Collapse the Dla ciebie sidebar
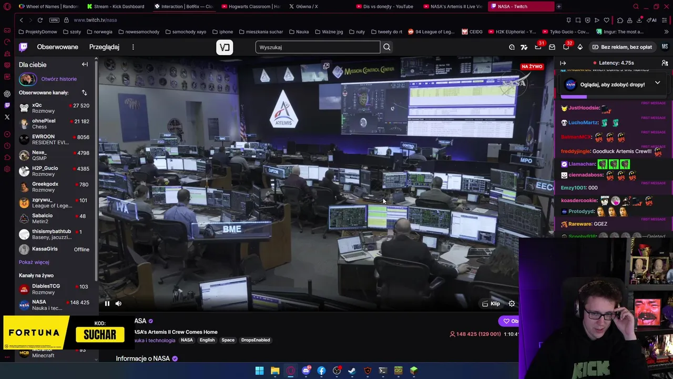 [x=85, y=64]
